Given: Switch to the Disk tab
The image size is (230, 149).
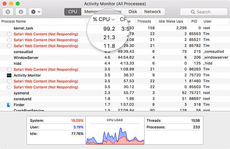Looking at the screenshot, I should click(x=133, y=12).
